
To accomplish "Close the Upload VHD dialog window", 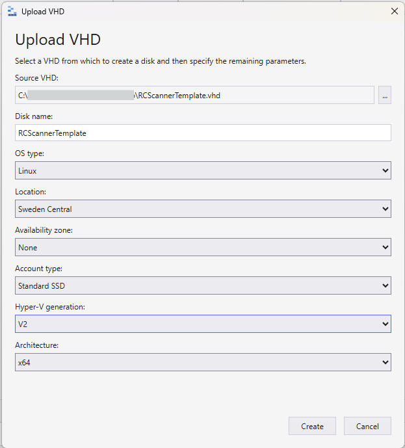I will [x=395, y=11].
